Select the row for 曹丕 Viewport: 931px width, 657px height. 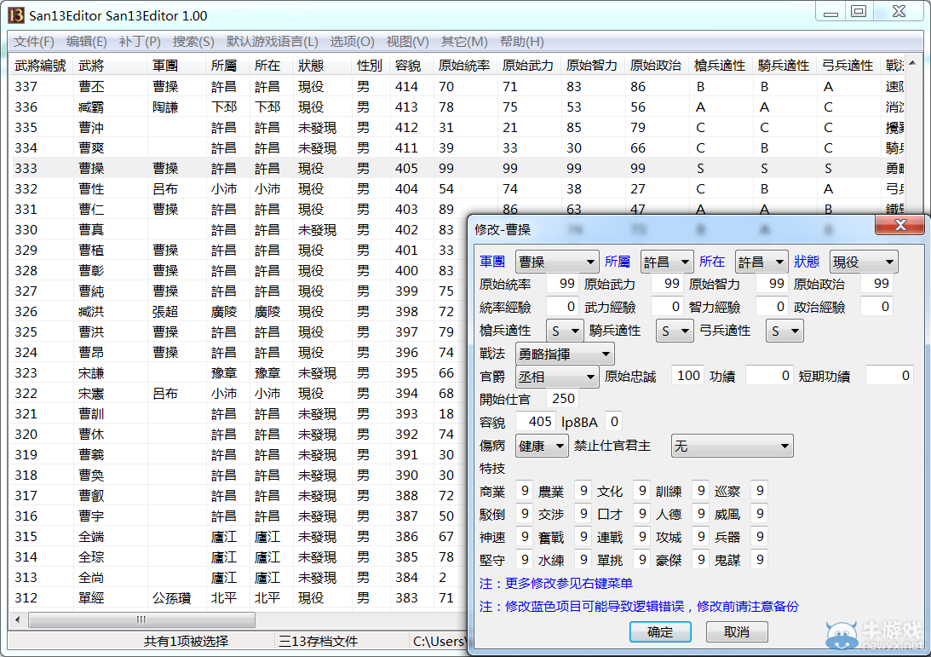[456, 87]
